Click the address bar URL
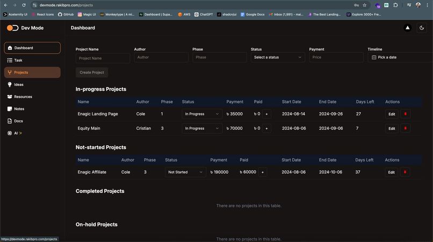 (x=66, y=5)
